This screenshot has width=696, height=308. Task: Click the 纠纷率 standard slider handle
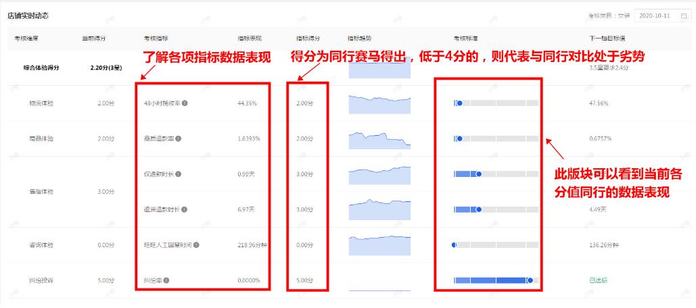(530, 280)
